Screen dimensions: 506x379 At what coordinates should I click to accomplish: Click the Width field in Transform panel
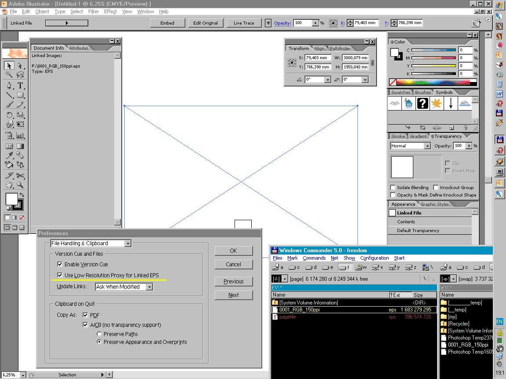pos(355,58)
